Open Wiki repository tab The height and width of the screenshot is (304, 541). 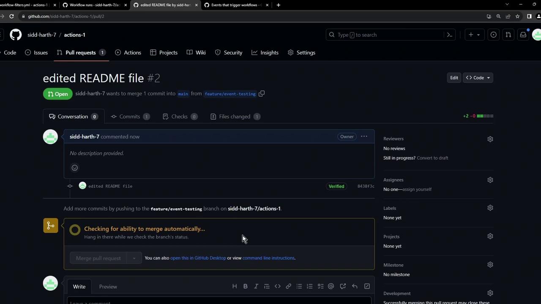(196, 52)
